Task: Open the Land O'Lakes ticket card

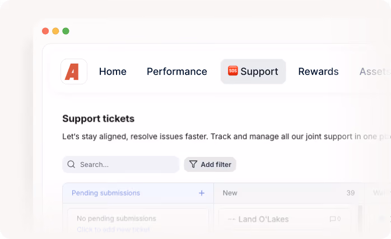Action: point(285,219)
